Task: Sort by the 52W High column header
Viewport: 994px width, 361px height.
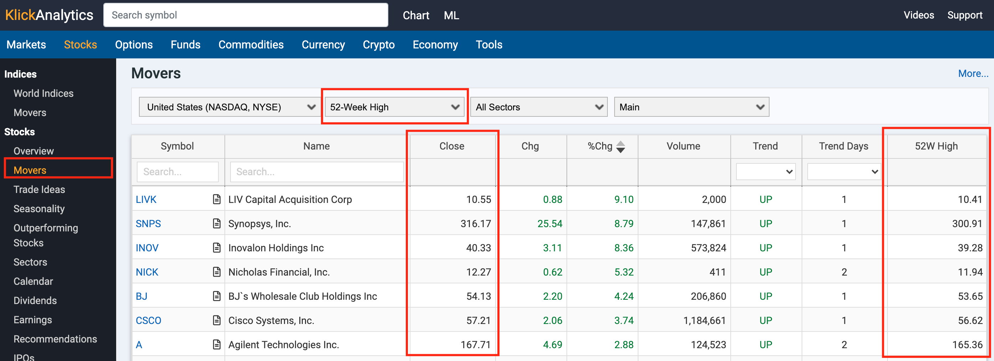Action: click(x=936, y=146)
